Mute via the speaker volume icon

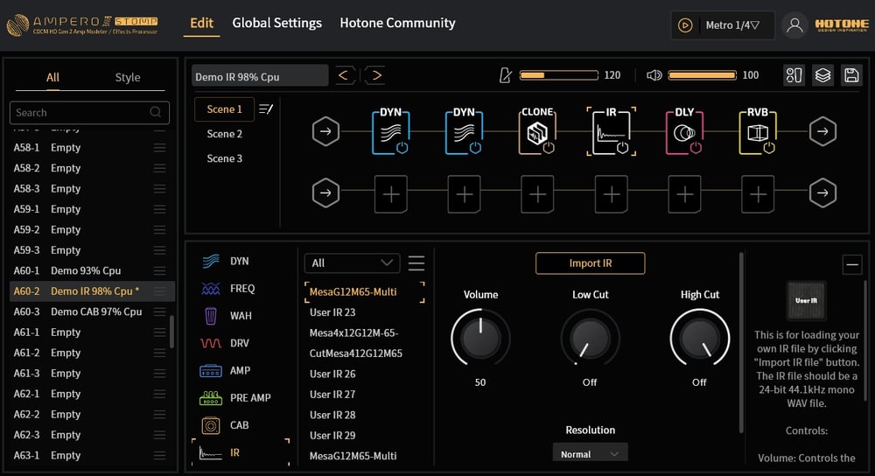[654, 75]
